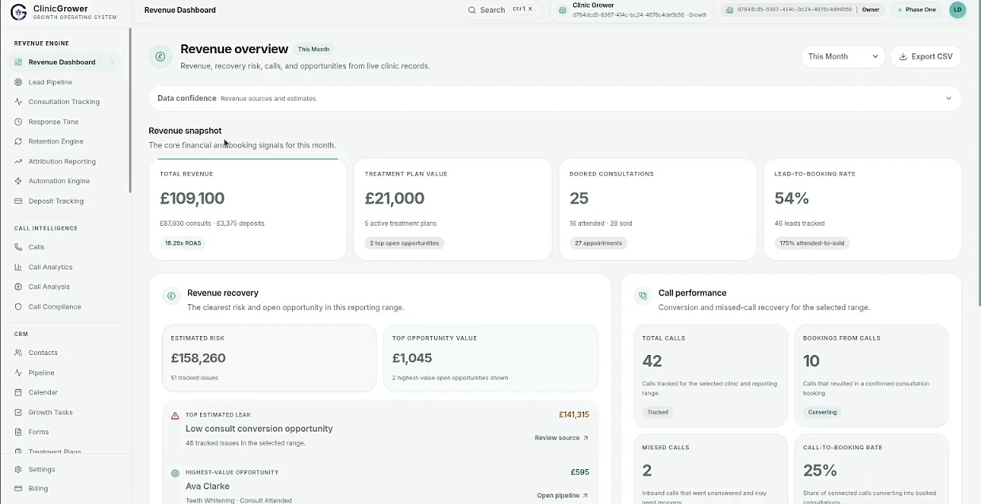
Task: Open Review source link
Action: 561,437
